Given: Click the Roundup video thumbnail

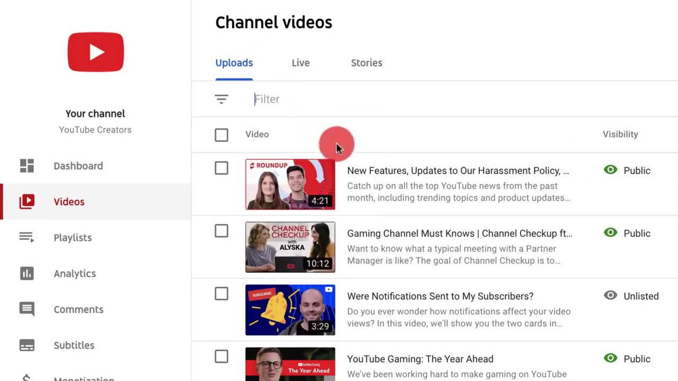Looking at the screenshot, I should point(290,184).
